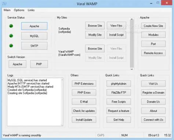Click Donate Us button

[153, 102]
